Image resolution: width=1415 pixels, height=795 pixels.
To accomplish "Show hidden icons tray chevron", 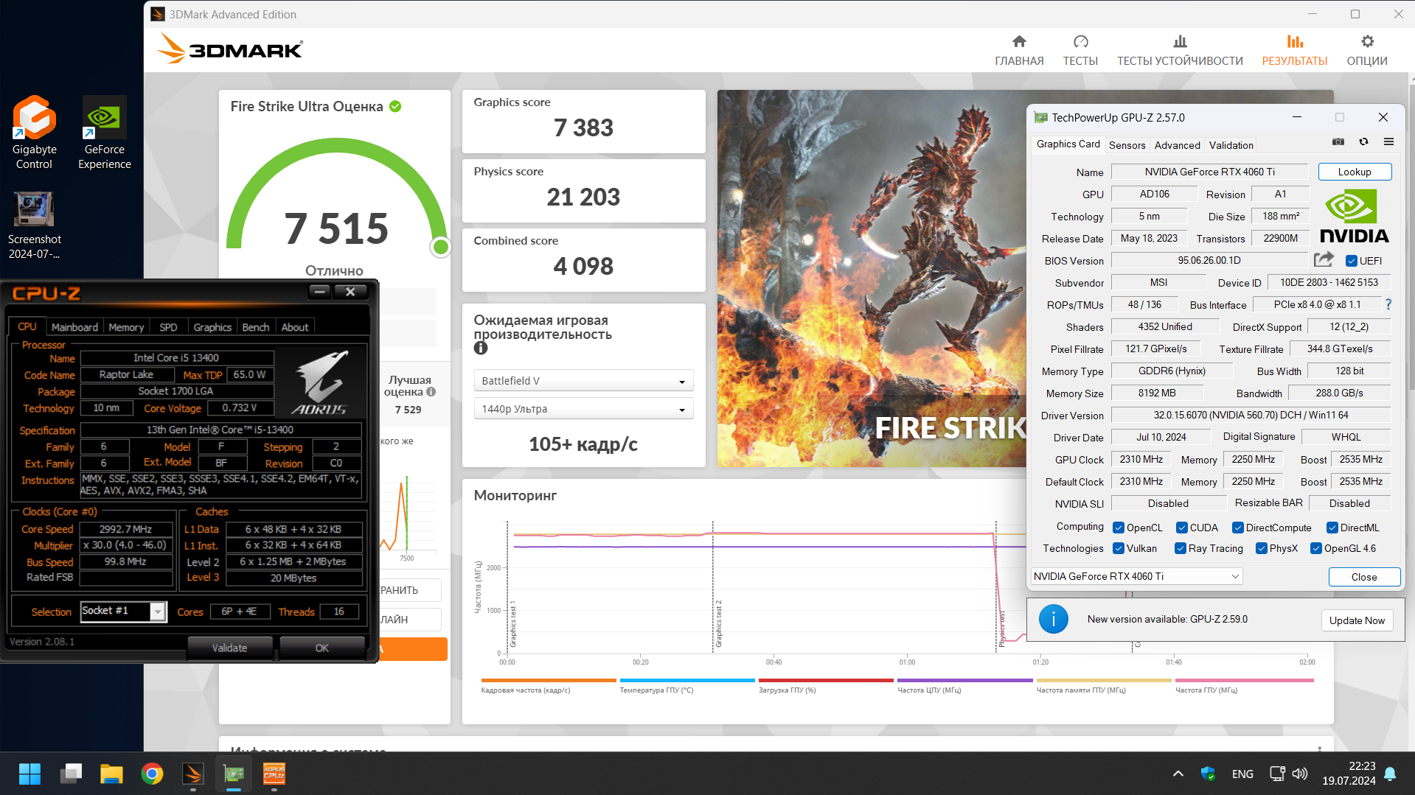I will pyautogui.click(x=1178, y=774).
